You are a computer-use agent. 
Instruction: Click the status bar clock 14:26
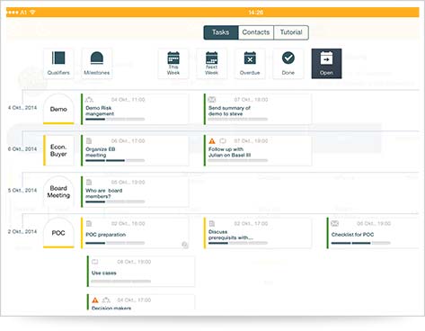tap(256, 13)
